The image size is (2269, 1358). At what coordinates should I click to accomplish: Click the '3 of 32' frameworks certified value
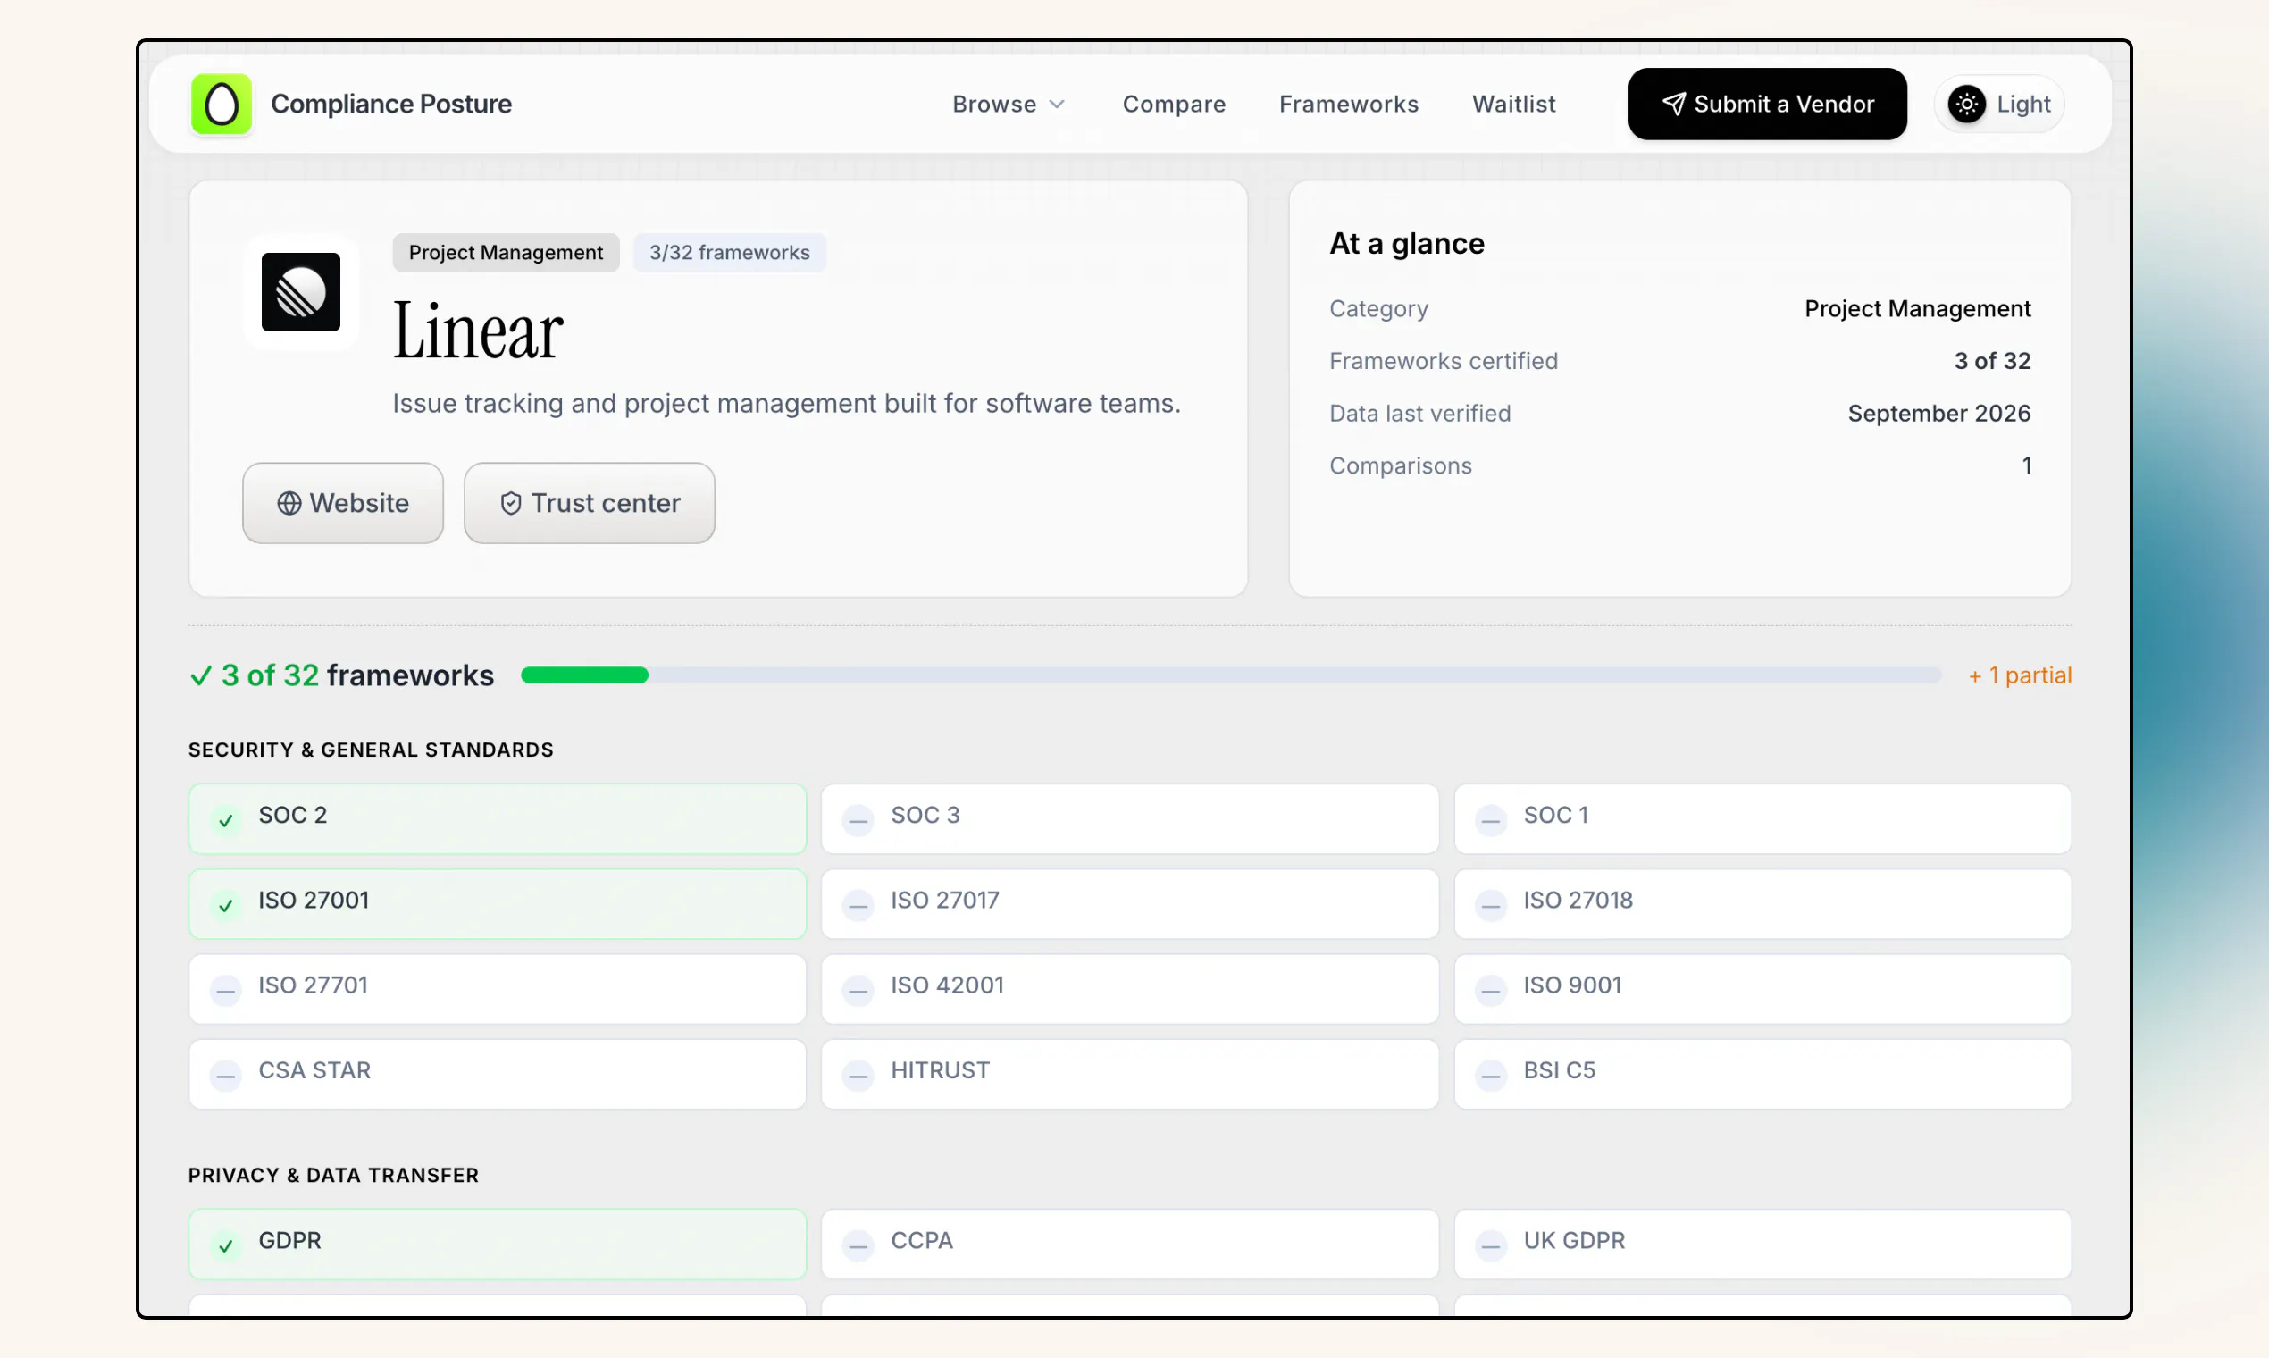(x=1992, y=362)
